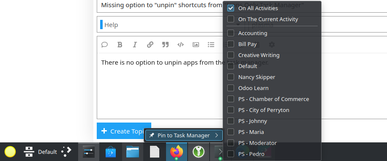Select PS - Moderator activity entry
Viewport: 387px width, 161px height.
tap(272, 143)
